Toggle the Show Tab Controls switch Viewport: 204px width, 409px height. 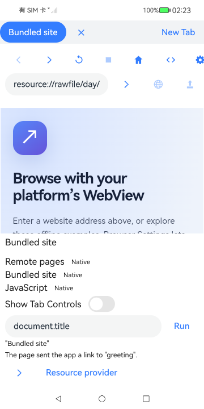(x=101, y=304)
